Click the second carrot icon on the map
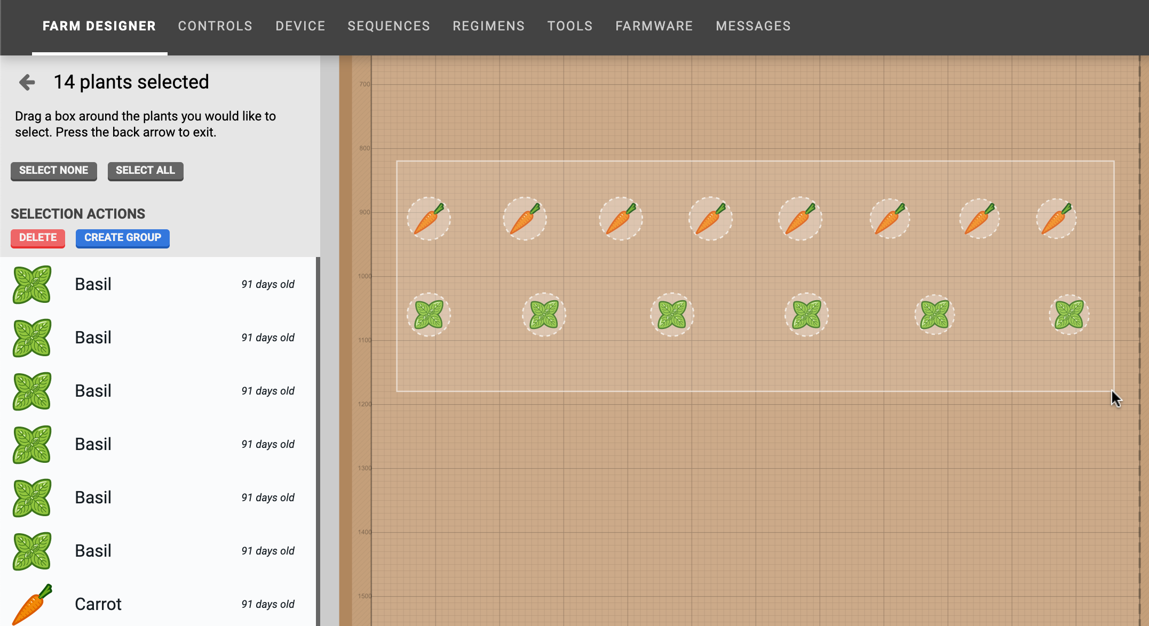Image resolution: width=1149 pixels, height=626 pixels. click(x=525, y=219)
